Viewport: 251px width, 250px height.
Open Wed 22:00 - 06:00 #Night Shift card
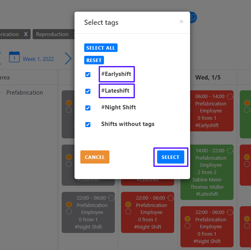pyautogui.click(x=207, y=226)
